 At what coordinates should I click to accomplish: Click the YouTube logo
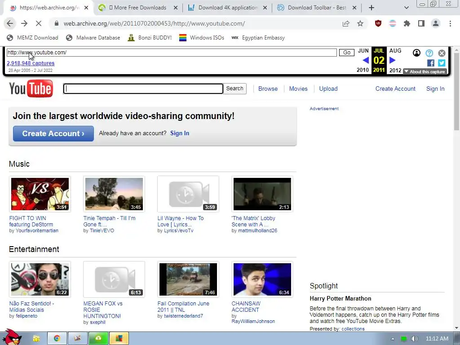tap(31, 88)
